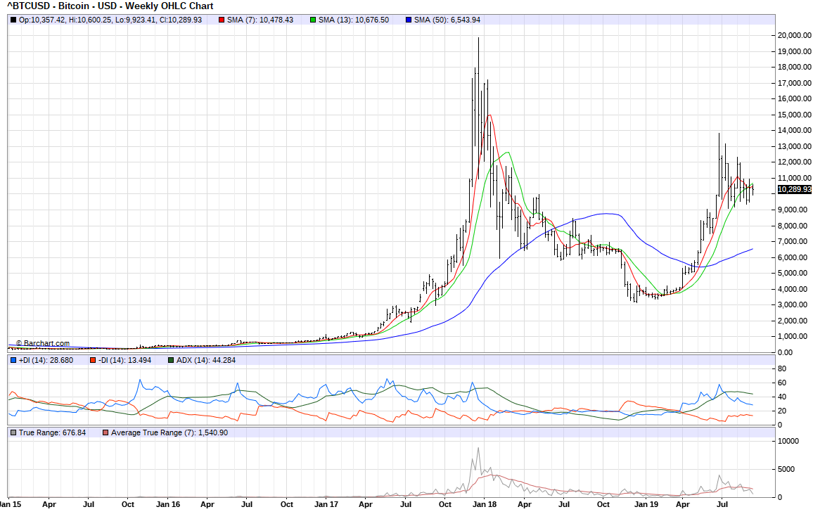This screenshot has width=813, height=526.
Task: Click the gray True Range legend swatch
Action: [x=13, y=432]
